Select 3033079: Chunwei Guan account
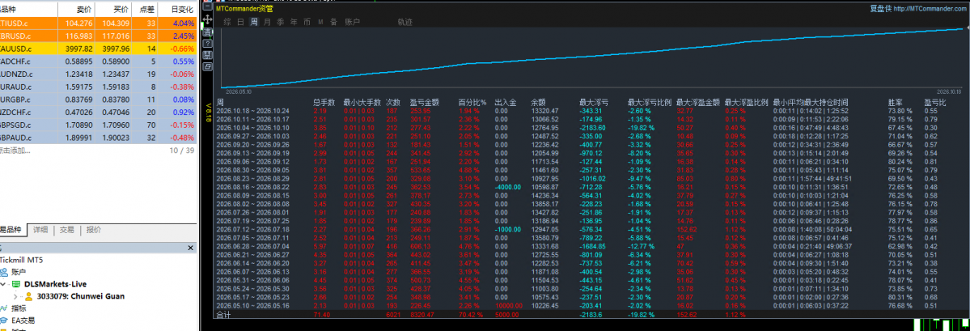Image resolution: width=970 pixels, height=331 pixels. [80, 296]
